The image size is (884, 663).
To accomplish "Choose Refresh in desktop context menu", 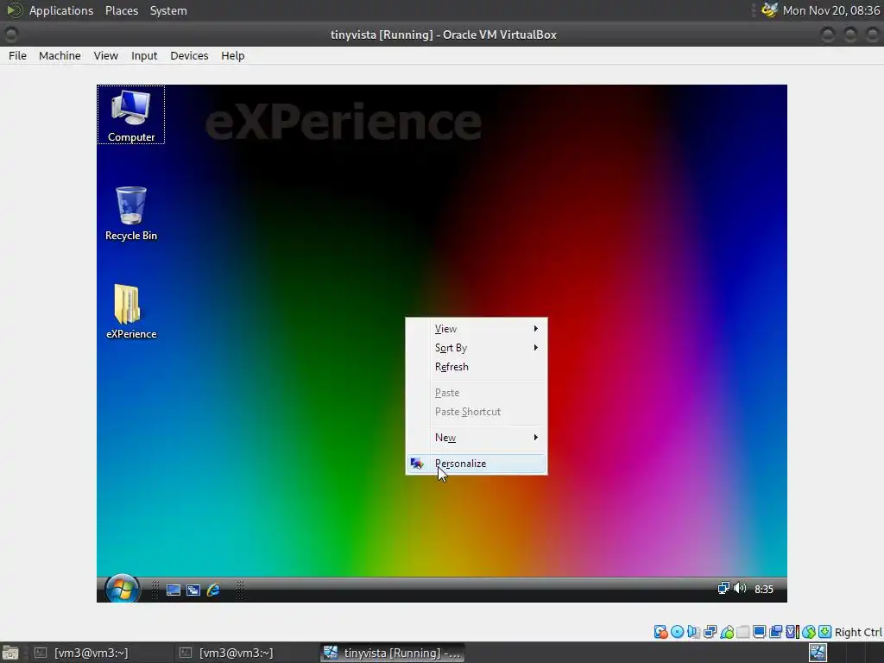I will pos(477,366).
